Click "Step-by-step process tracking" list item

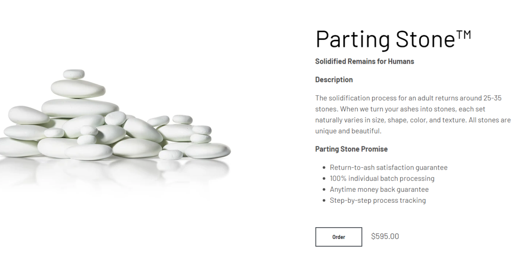378,200
